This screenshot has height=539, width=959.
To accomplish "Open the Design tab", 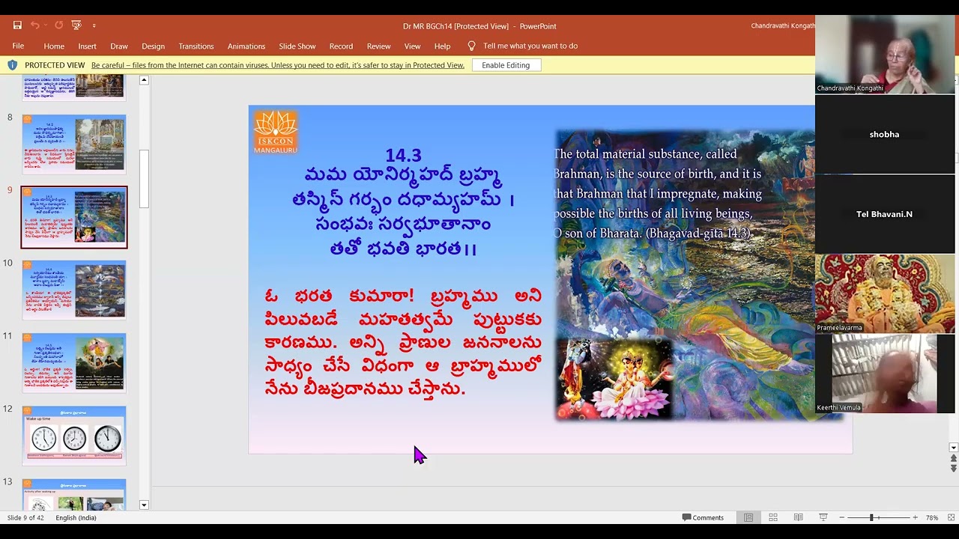I will 153,46.
